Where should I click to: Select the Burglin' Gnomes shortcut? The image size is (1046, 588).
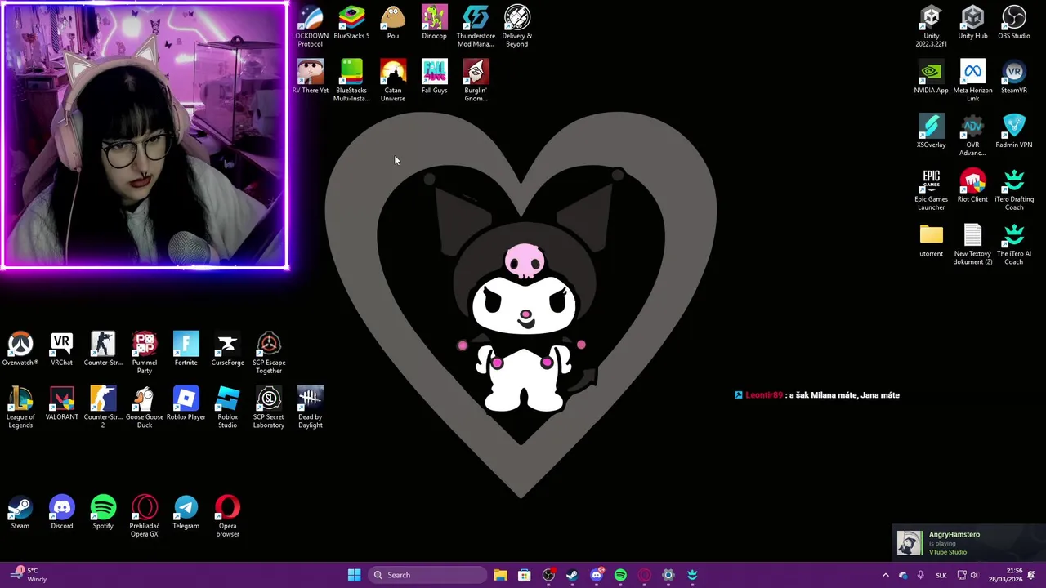(x=476, y=81)
